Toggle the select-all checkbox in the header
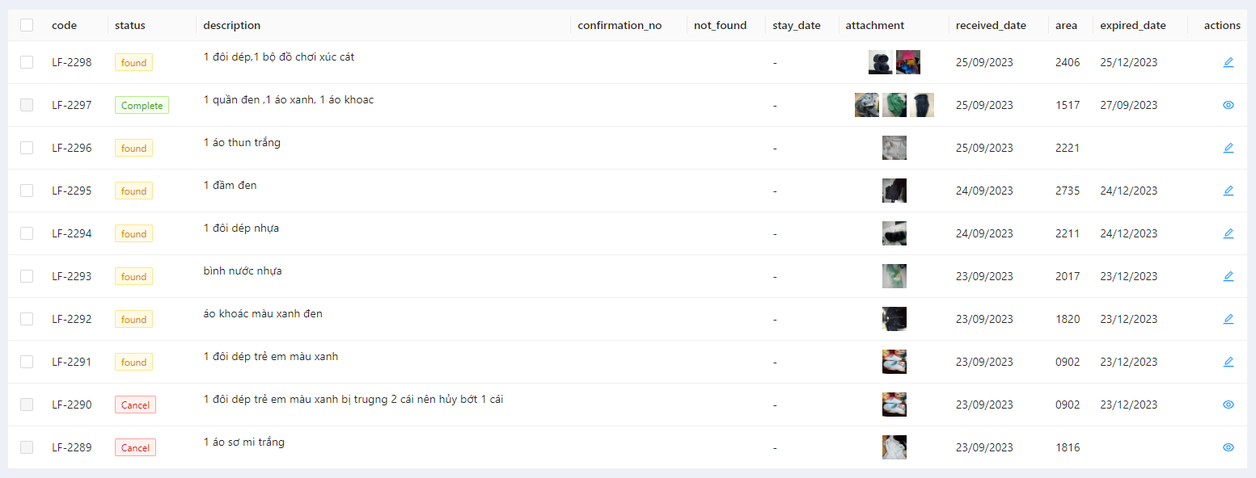This screenshot has width=1256, height=478. [27, 25]
